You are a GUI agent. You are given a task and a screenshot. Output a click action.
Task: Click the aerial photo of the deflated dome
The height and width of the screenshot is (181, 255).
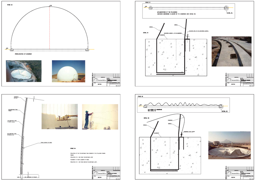click(x=24, y=71)
